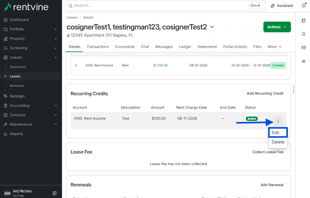Click the page vertical scrollbar

294,89
